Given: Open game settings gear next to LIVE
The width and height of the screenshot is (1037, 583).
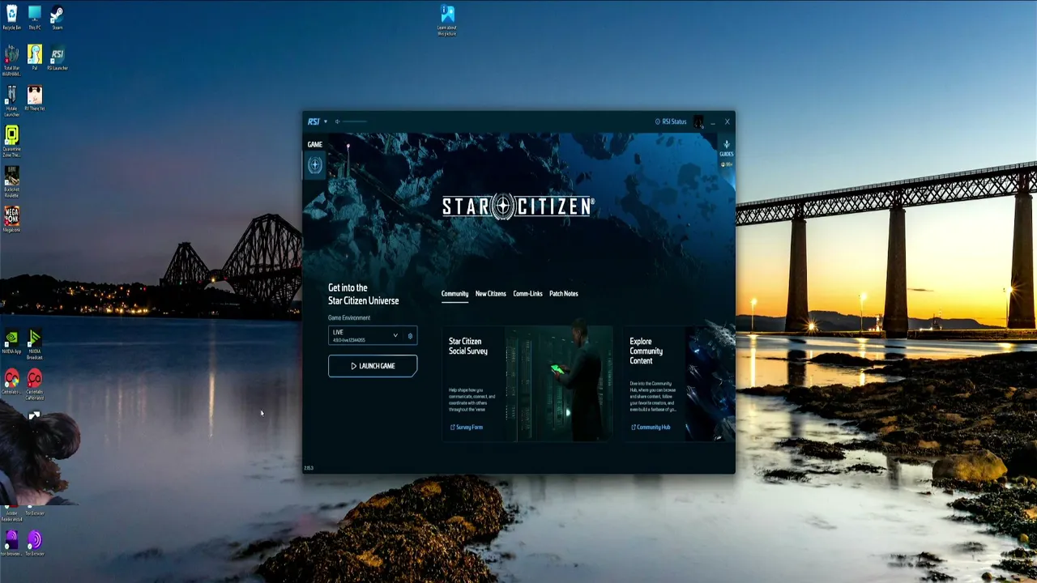Looking at the screenshot, I should tap(411, 336).
